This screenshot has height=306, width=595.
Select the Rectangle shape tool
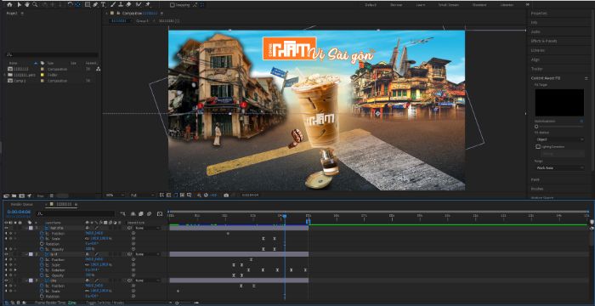(x=88, y=4)
